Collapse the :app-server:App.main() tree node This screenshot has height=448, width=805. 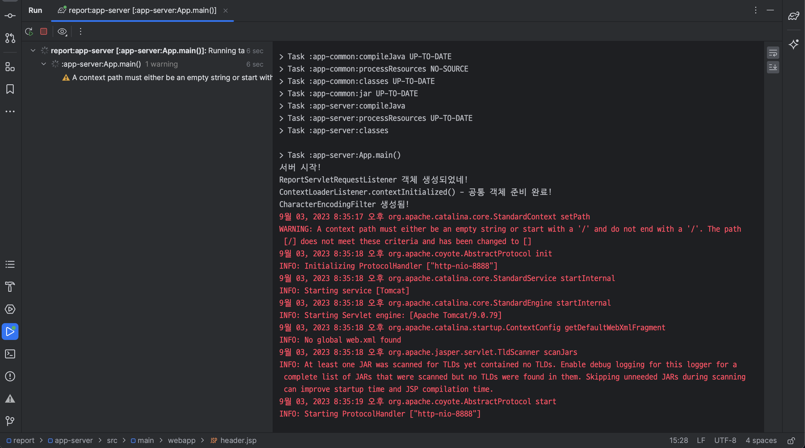(x=44, y=64)
